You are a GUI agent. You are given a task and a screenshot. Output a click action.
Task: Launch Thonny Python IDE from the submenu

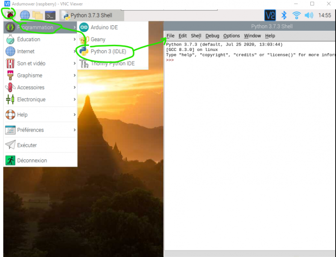coord(113,63)
